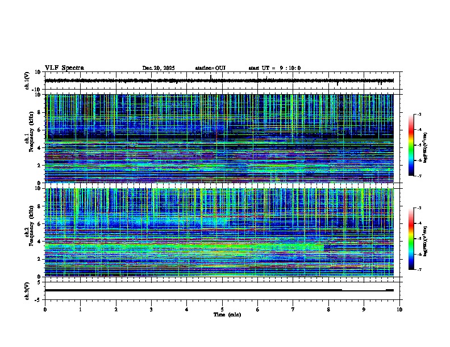This screenshot has width=450, height=347.
Task: Click the ch.1 frequency axis "4" tick label
Action: tap(40, 148)
